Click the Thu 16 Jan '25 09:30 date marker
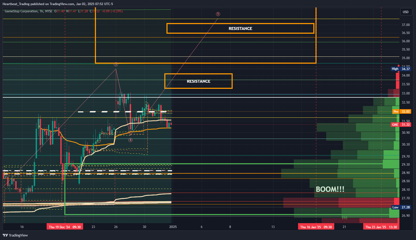Screen dimensions: 416x240 click(x=316, y=227)
